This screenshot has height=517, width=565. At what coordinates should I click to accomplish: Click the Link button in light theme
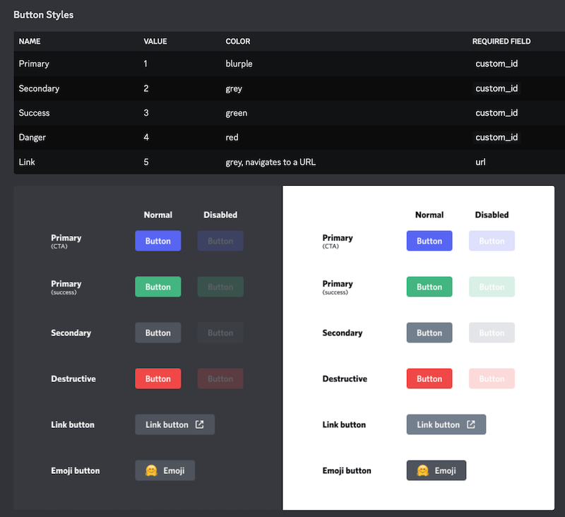(x=446, y=424)
